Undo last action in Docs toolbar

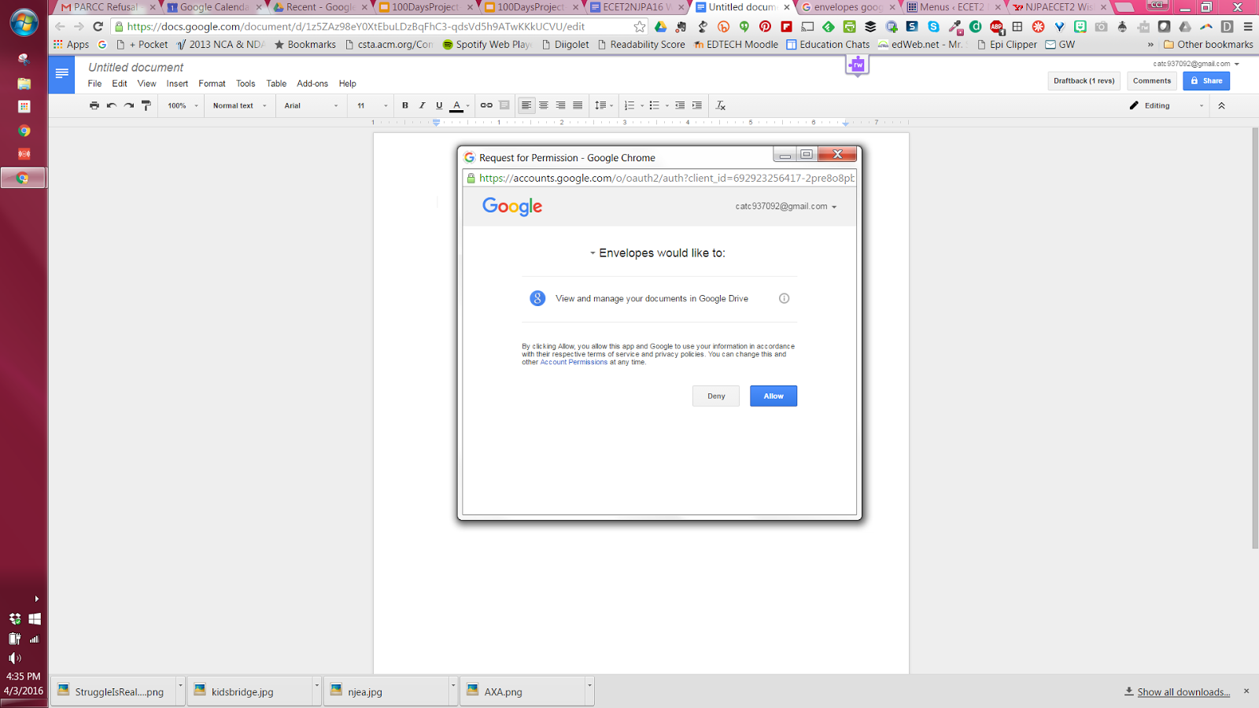click(x=112, y=105)
